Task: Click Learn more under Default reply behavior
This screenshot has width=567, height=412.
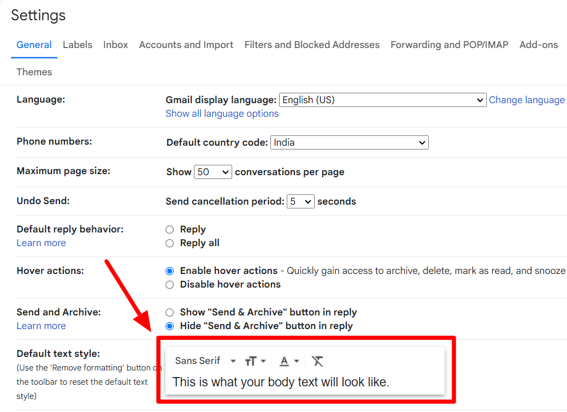Action: [41, 243]
